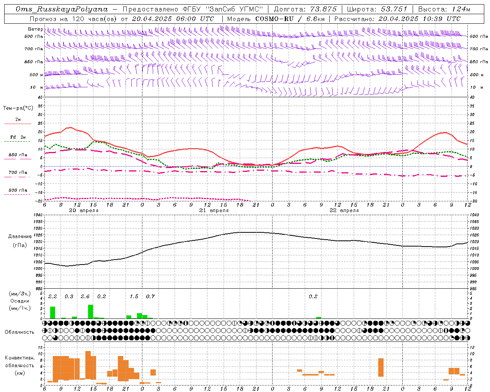
Task: Click the 500 гПа entry in temperature legend
Action: [18, 190]
